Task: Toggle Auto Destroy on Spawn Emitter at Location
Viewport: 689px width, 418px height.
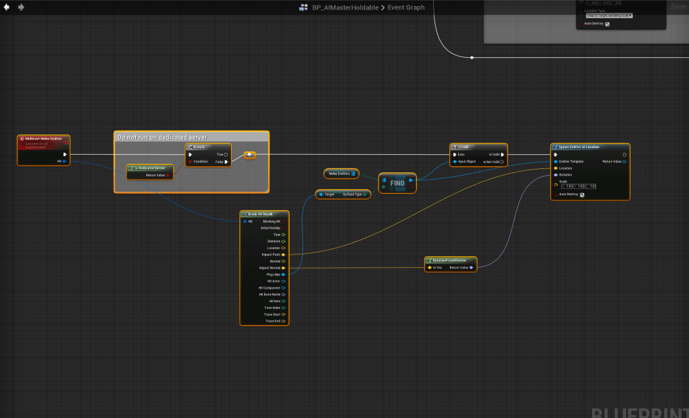Action: coord(582,195)
